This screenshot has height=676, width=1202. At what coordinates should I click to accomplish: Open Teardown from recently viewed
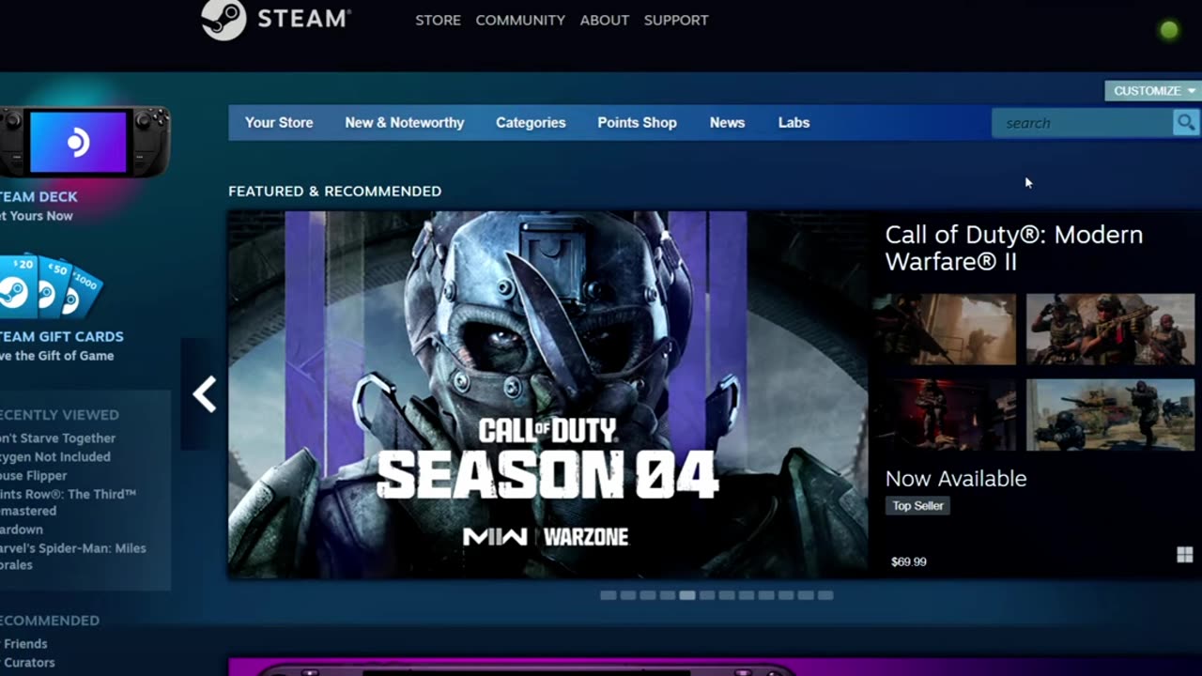point(22,530)
